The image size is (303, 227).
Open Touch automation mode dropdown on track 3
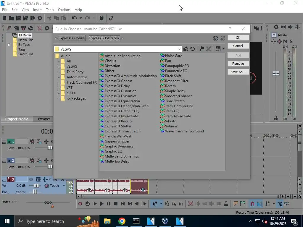click(x=64, y=186)
